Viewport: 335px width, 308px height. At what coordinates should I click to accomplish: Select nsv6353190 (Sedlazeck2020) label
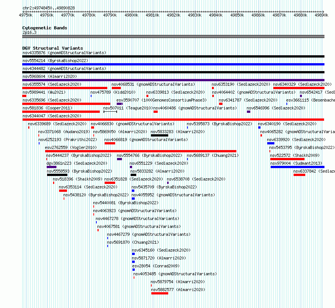(x=241, y=84)
